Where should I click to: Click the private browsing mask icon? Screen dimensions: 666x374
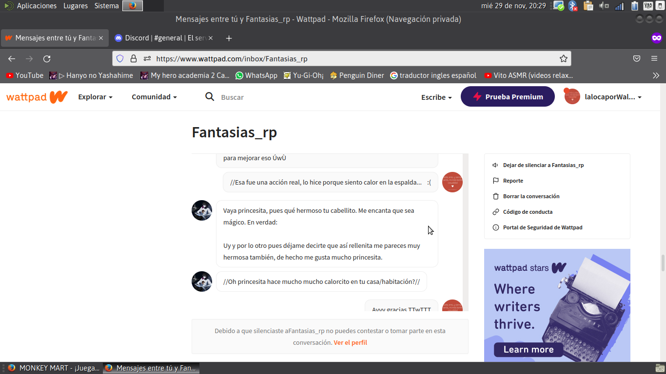tap(657, 38)
